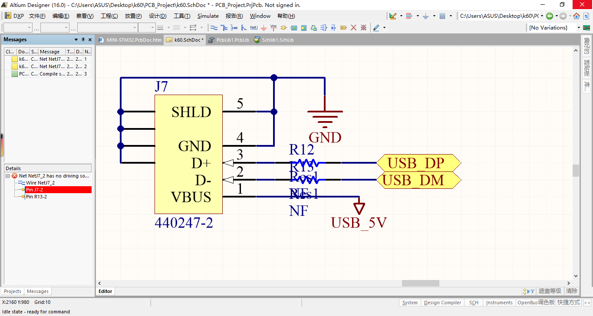Expand the grids dropdown arrow
Image resolution: width=593 pixels, height=316 pixels.
coord(451,16)
